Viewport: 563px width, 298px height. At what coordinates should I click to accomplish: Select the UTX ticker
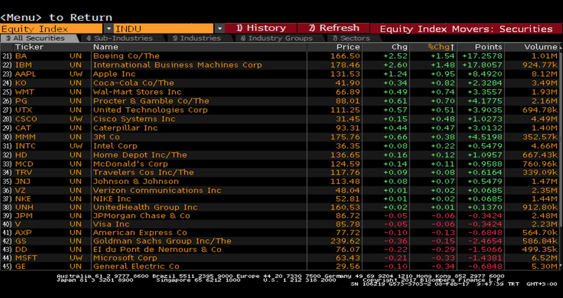pos(23,110)
